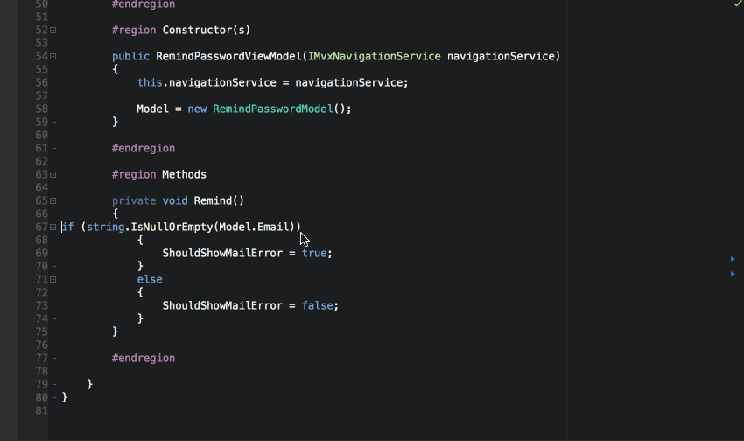The height and width of the screenshot is (441, 744).
Task: Click the 'if' keyword on line 67
Action: [x=68, y=227]
